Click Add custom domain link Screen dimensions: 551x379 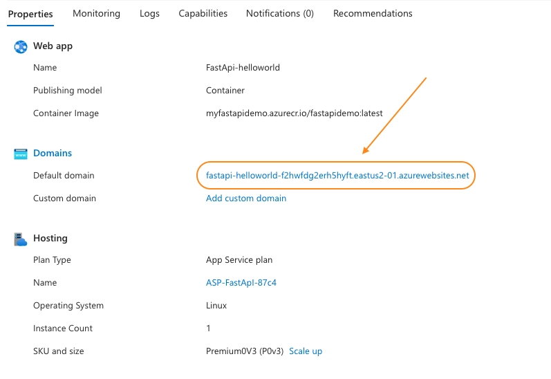[x=246, y=198]
